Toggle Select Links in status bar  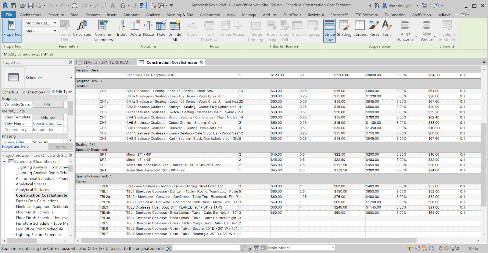[x=410, y=248]
